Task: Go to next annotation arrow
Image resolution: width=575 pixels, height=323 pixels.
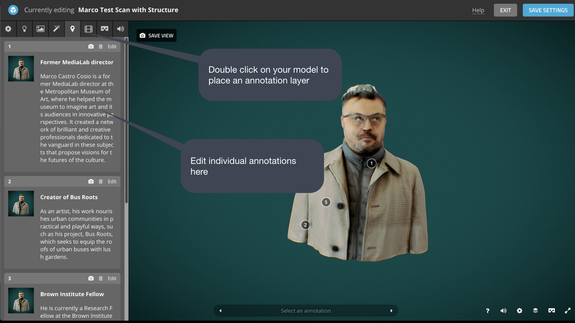Action: tap(391, 311)
